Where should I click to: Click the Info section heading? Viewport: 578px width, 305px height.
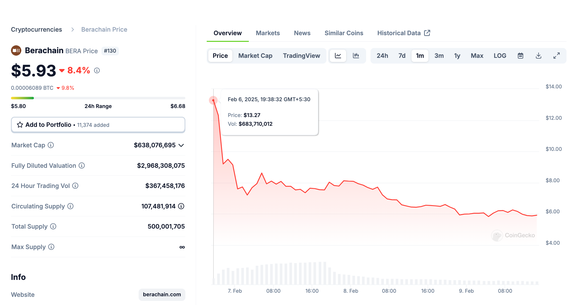click(x=18, y=277)
